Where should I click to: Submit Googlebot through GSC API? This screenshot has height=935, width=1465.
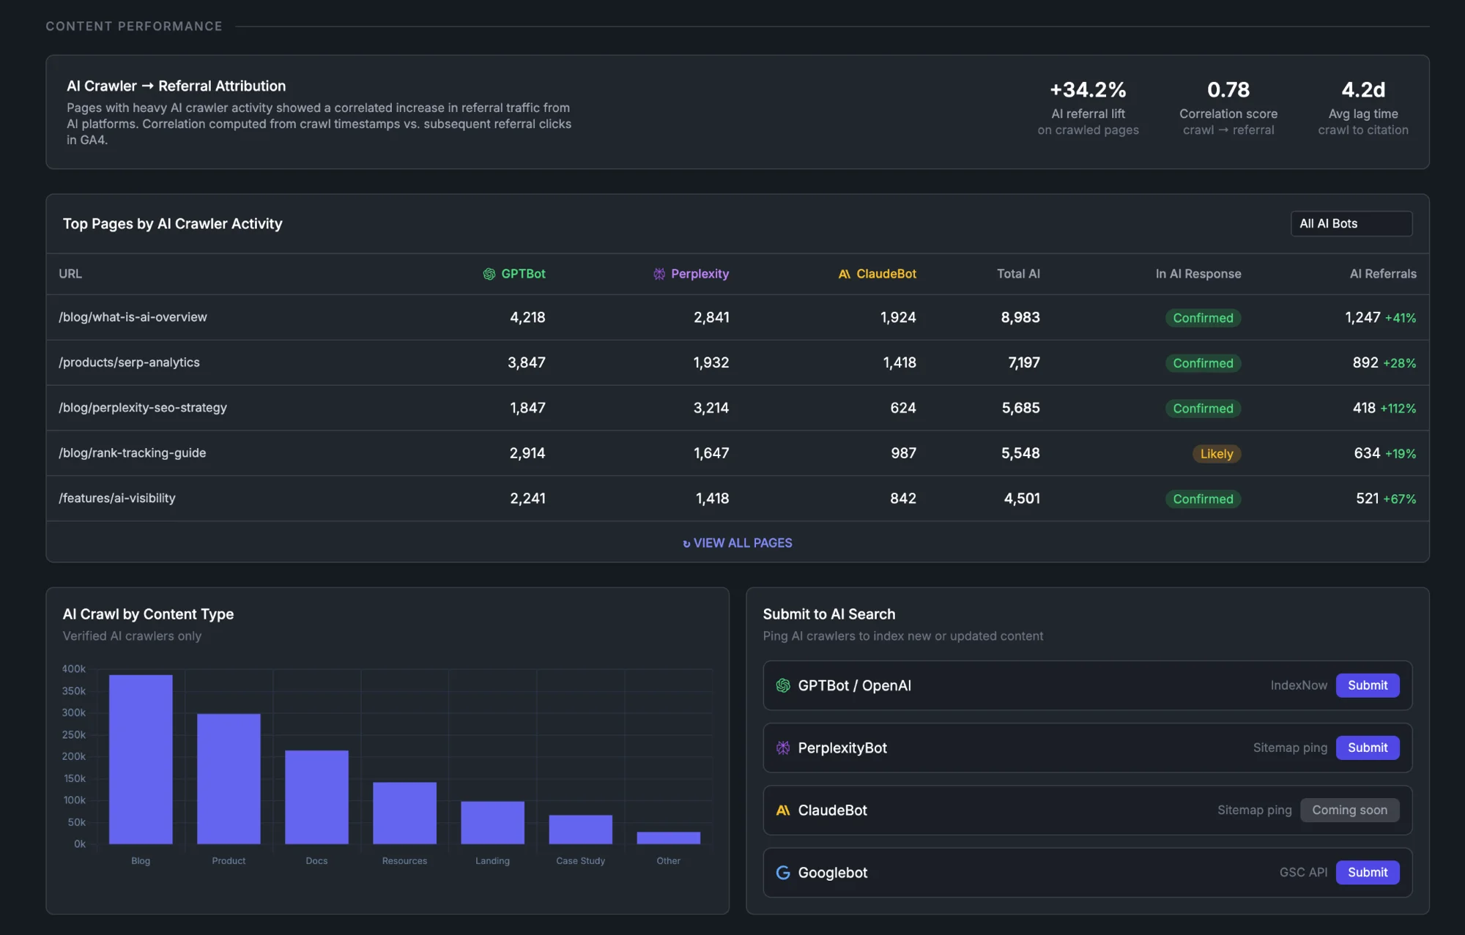(1367, 872)
